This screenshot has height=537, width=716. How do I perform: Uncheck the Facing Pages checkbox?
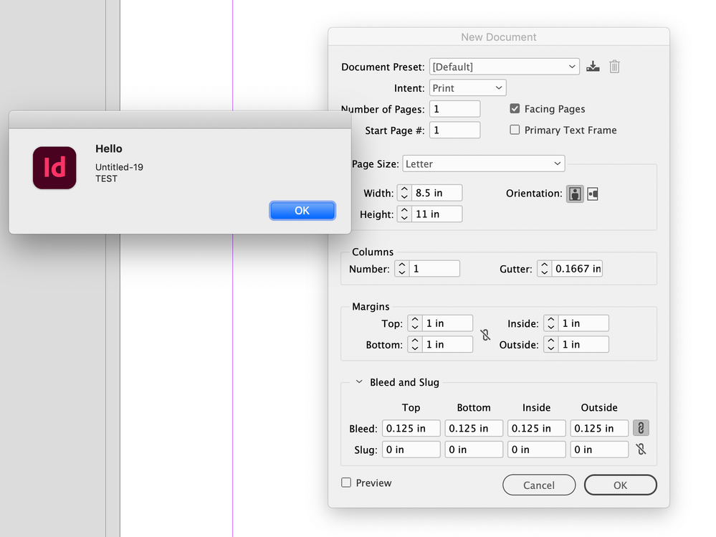515,109
